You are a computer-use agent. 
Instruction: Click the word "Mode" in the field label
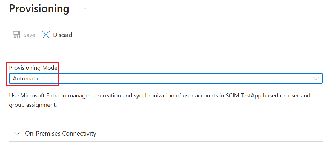(x=50, y=68)
